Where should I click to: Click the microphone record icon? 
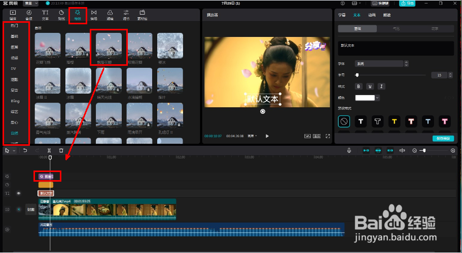click(349, 150)
